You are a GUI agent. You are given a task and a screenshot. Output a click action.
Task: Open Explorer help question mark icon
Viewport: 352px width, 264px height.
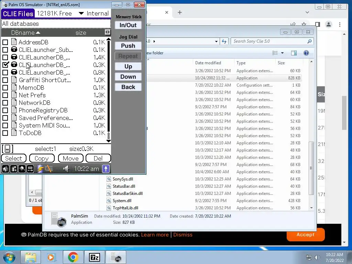(306, 53)
